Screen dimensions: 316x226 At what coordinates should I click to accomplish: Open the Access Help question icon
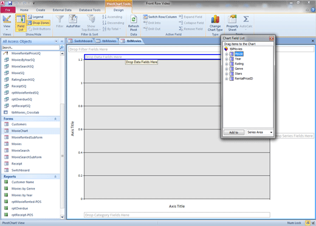(x=313, y=10)
